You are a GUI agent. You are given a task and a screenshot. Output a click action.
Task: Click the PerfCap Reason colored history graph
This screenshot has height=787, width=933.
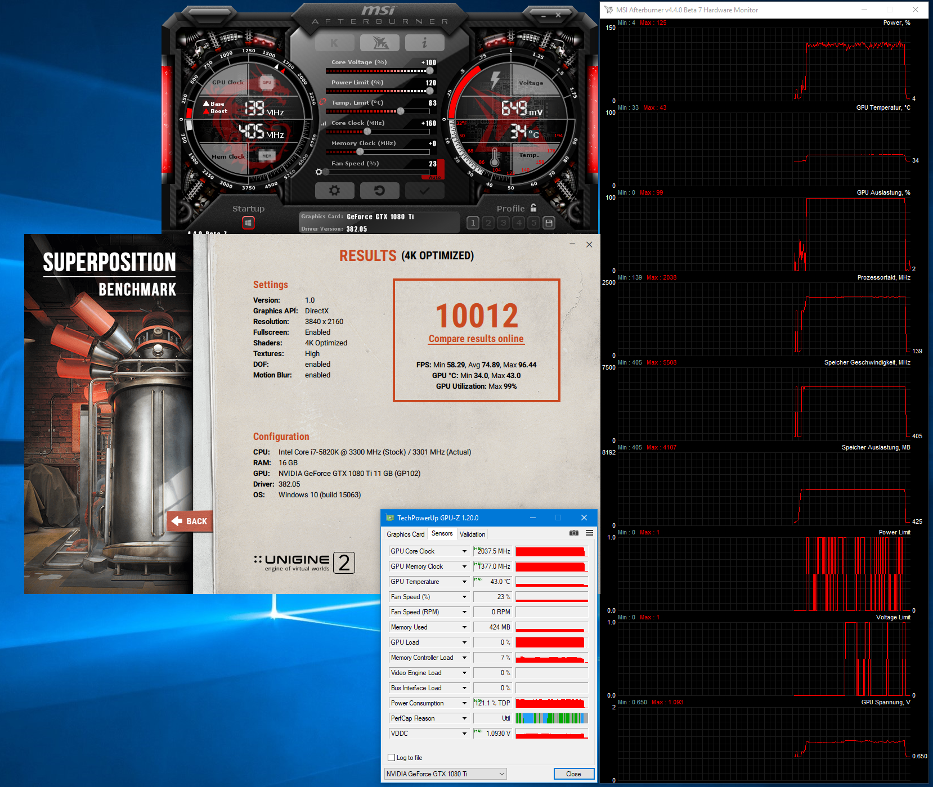551,718
